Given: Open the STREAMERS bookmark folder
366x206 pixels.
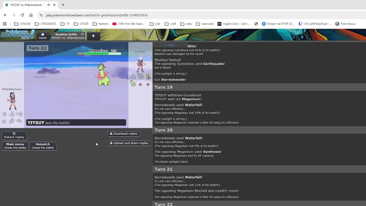Looking at the screenshot, I should tap(45, 24).
